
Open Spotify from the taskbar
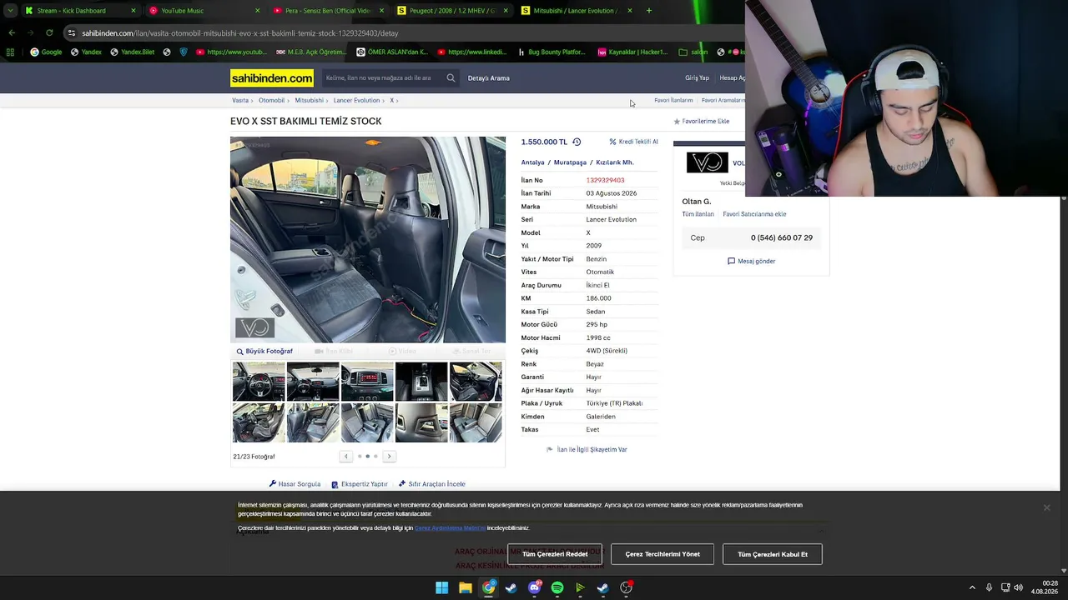click(x=557, y=587)
